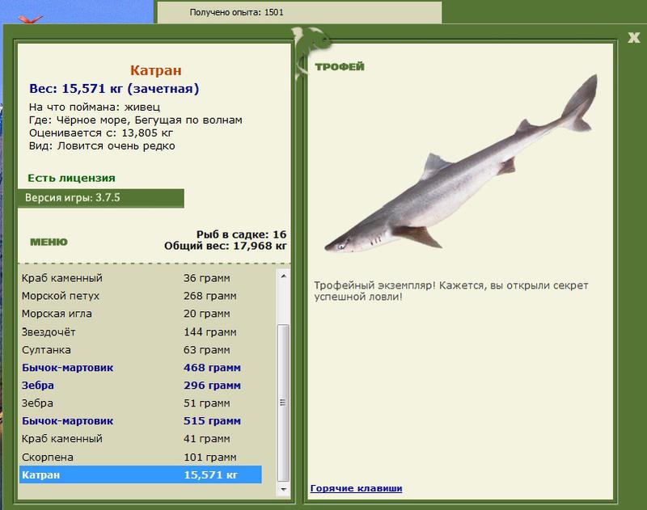
Task: Select the Морская игла 20 грамм row
Action: point(140,314)
